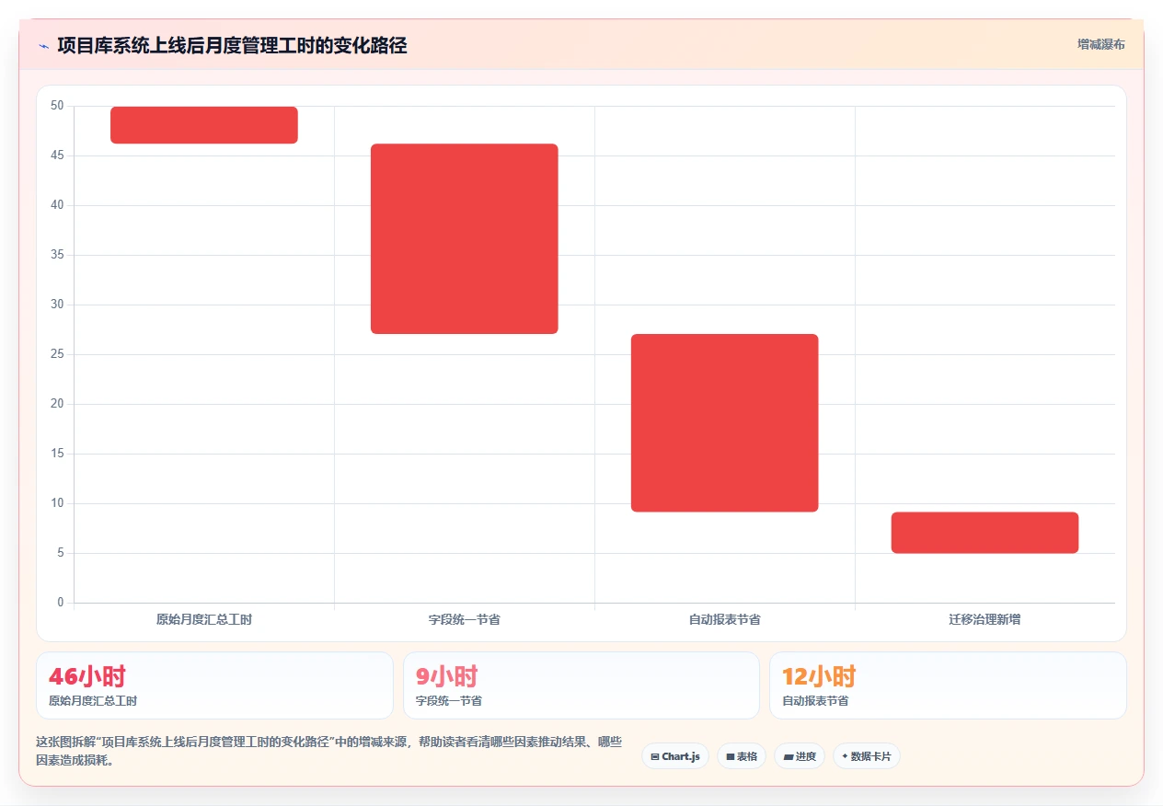Click the lightning icon beside the chart title
1163x806 pixels.
click(x=43, y=45)
